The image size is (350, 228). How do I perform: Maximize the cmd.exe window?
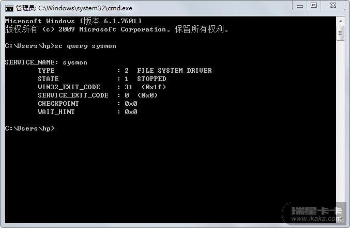coord(314,5)
